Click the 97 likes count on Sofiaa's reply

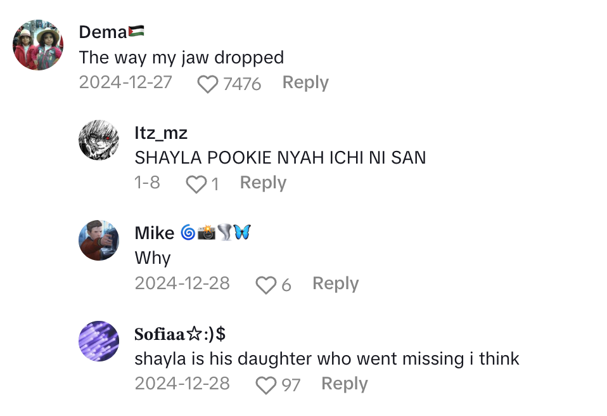291,385
